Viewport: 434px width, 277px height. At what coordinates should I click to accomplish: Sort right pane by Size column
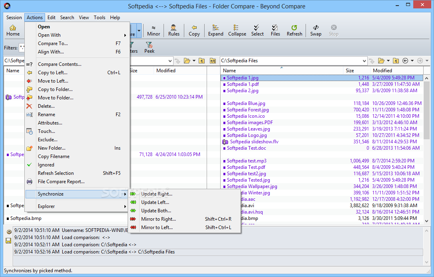pos(357,71)
